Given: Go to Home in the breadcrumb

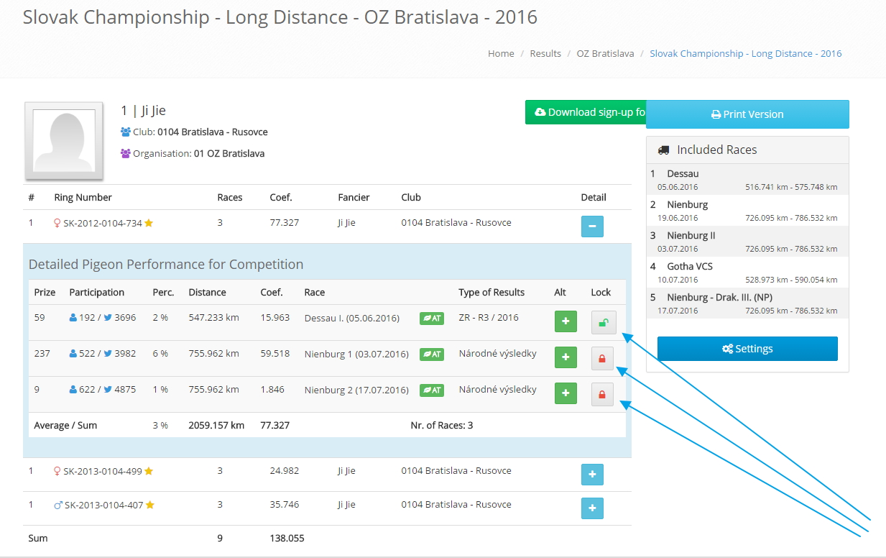Looking at the screenshot, I should click(x=501, y=54).
